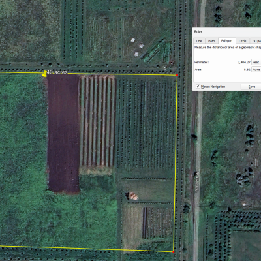
Task: Click the yellow pushpin placemark icon
Action: pyautogui.click(x=45, y=74)
